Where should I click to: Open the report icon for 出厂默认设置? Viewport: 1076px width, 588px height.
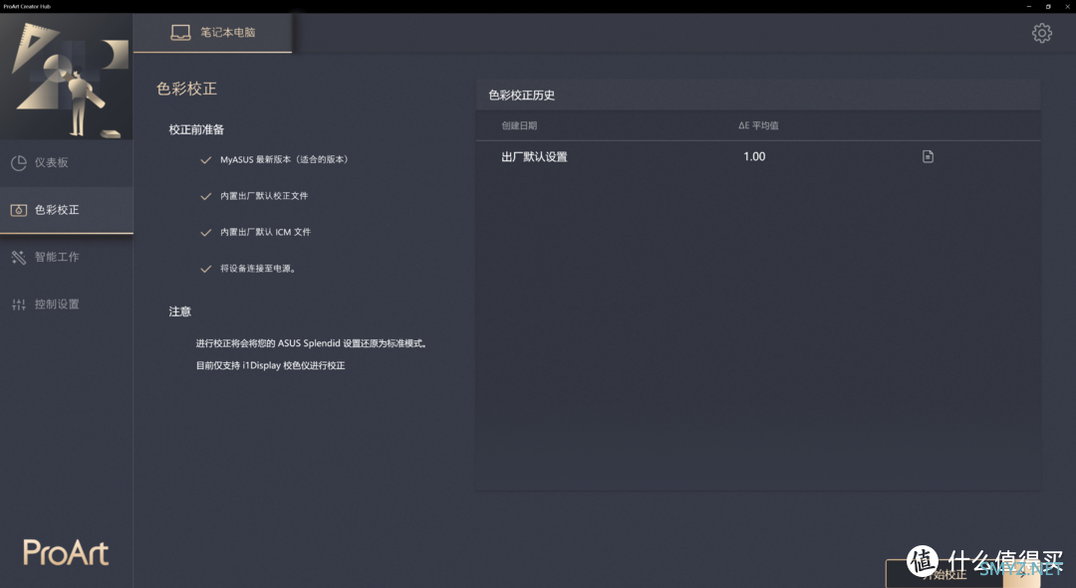coord(928,156)
